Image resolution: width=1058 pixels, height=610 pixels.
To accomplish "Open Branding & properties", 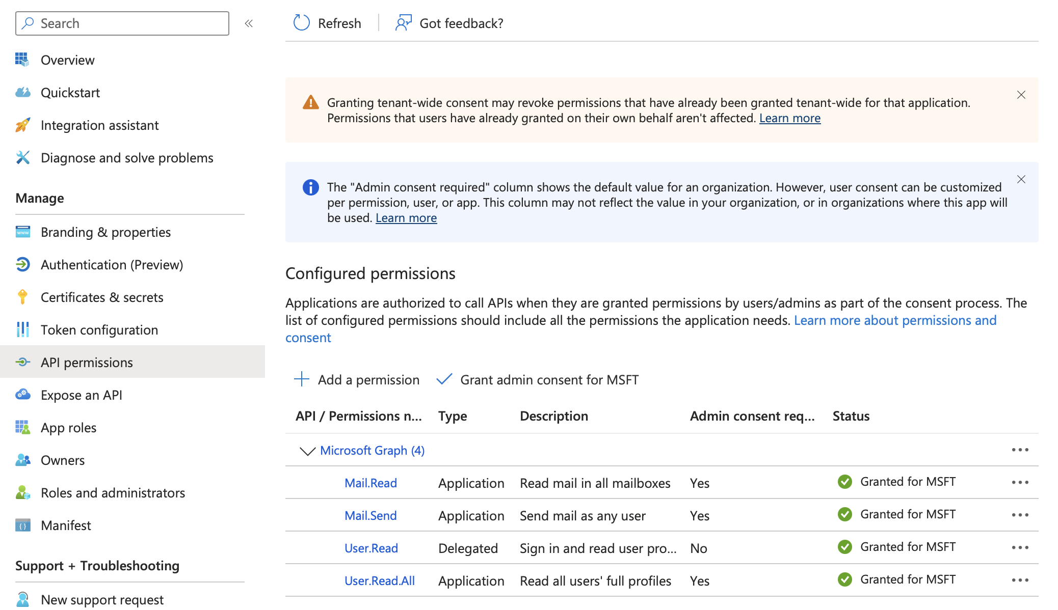I will point(105,232).
